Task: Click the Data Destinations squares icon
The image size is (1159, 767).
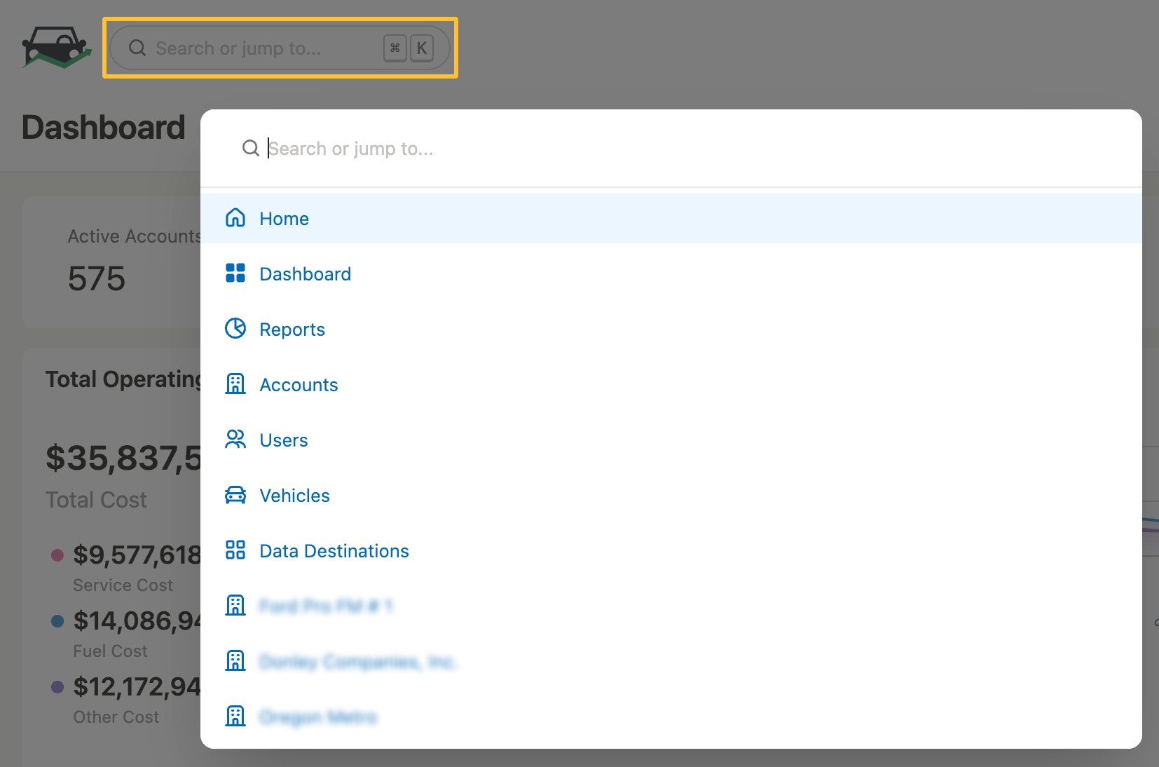Action: [x=235, y=550]
